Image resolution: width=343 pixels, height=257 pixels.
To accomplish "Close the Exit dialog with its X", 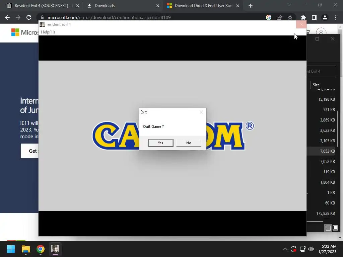I will [x=201, y=112].
